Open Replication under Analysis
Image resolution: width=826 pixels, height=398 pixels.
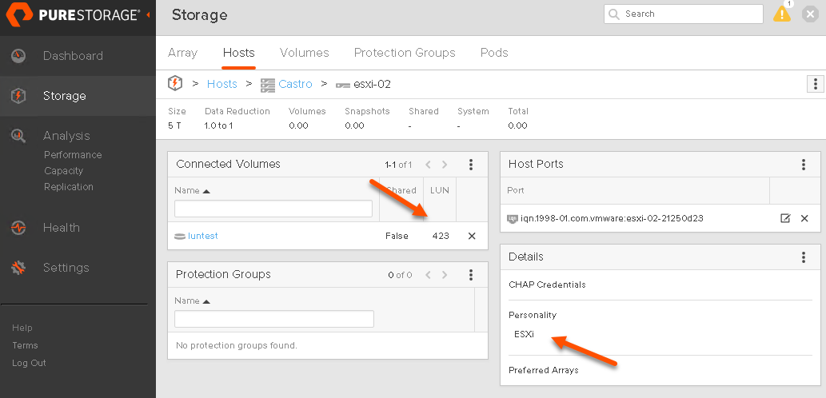click(x=69, y=187)
